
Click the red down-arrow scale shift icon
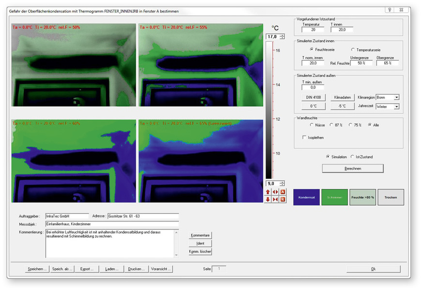[268, 199]
